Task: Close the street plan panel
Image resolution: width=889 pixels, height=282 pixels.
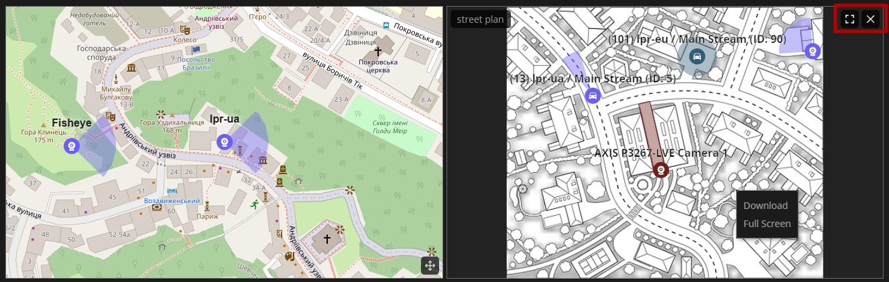Action: (x=870, y=19)
